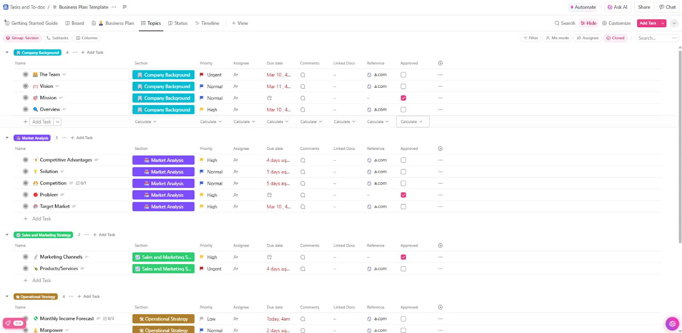Image resolution: width=682 pixels, height=333 pixels.
Task: Add a column with the plus icon in Company Background header
Action: (x=440, y=63)
